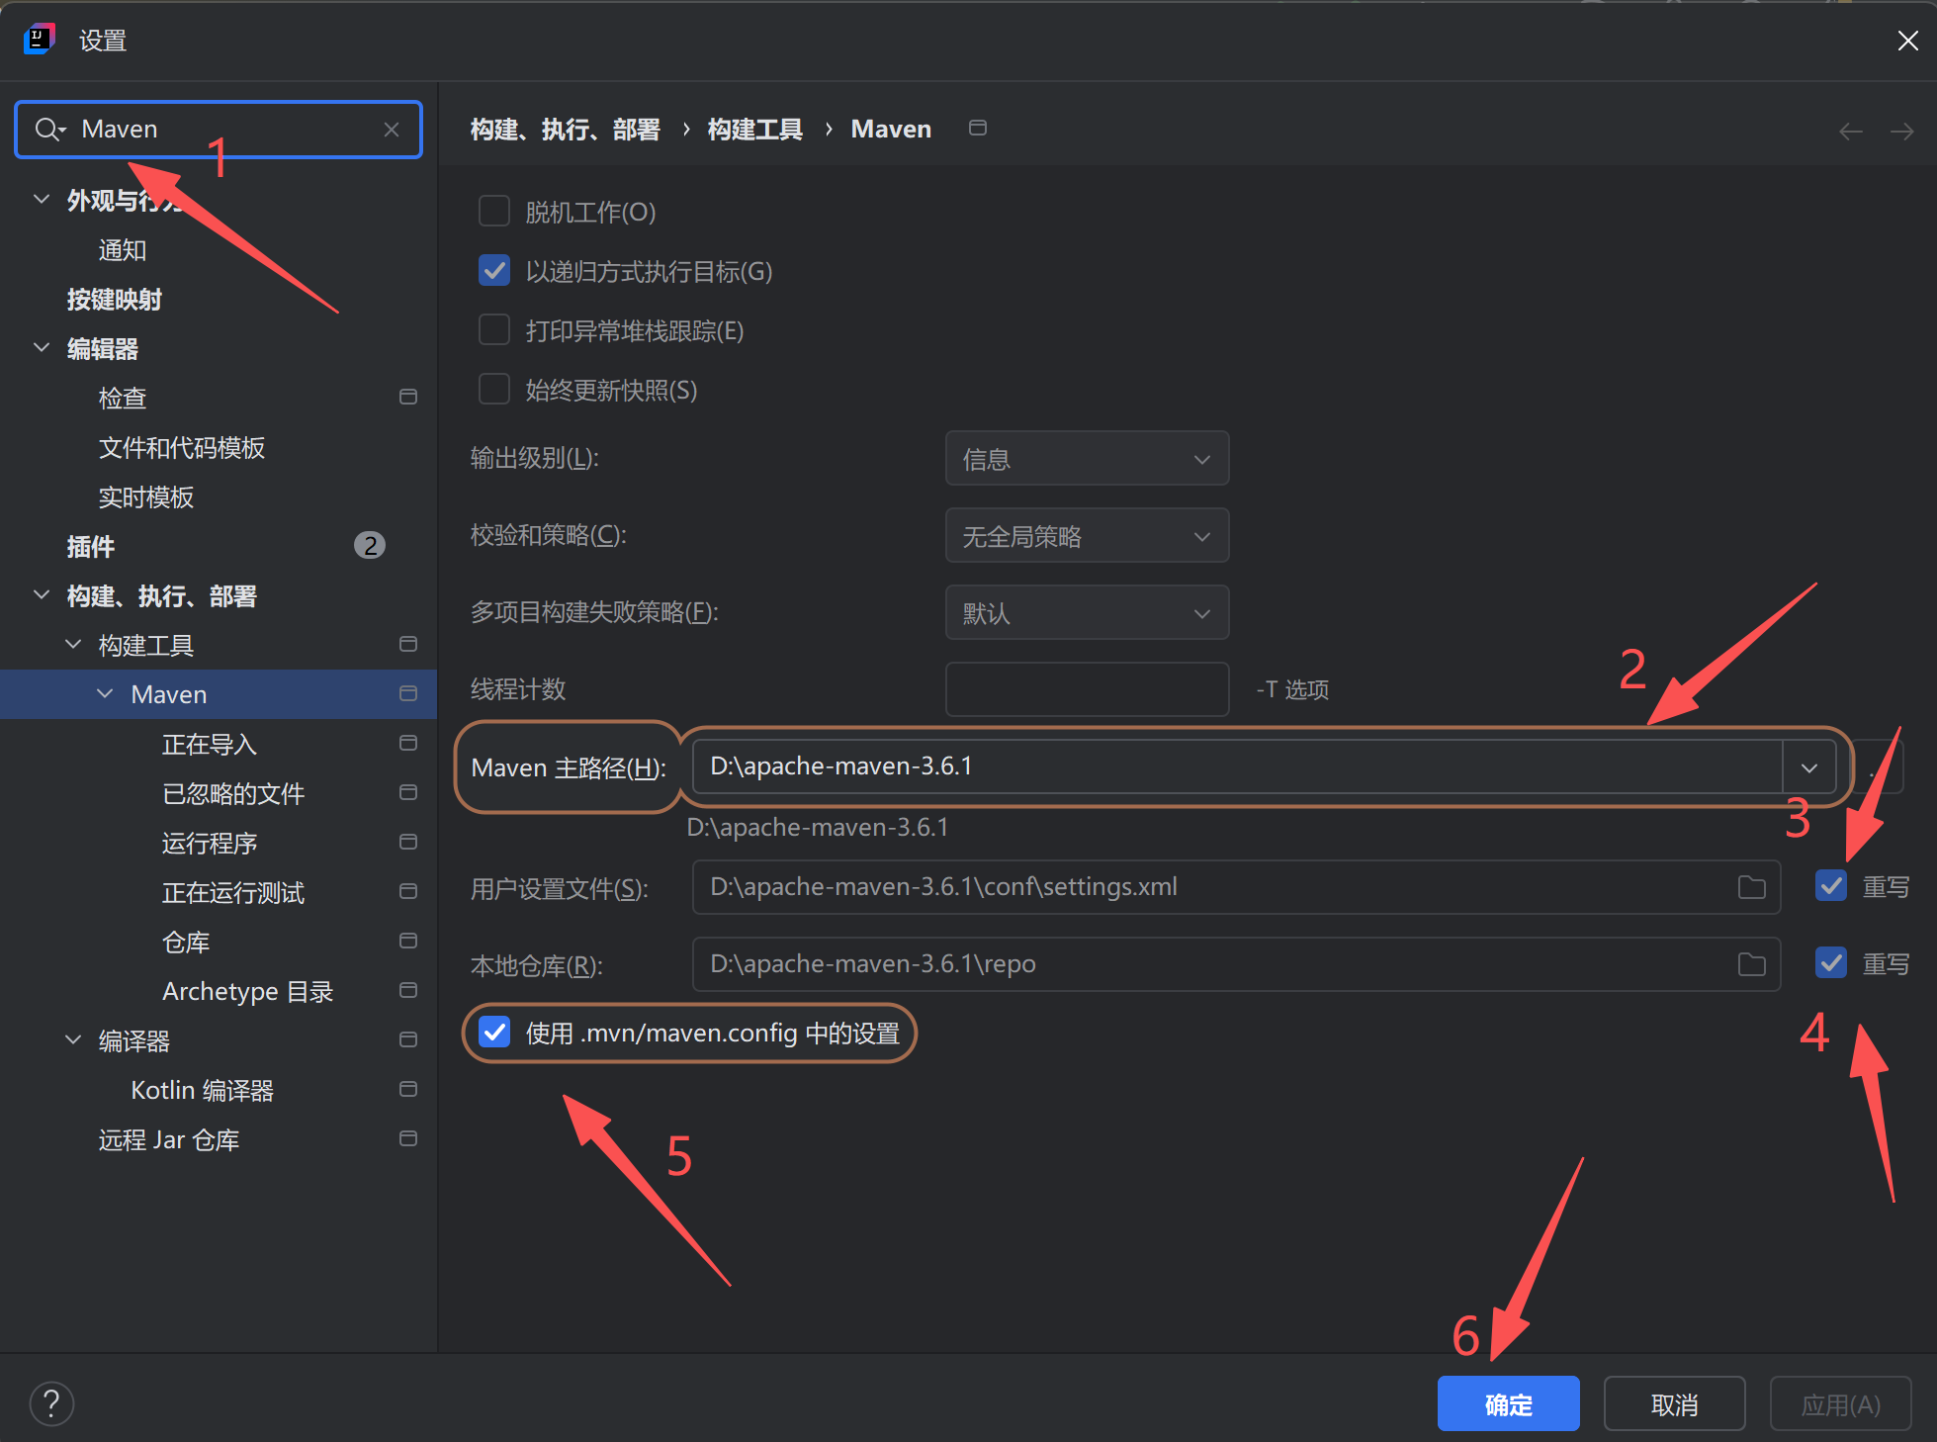Open the Maven 主路径 dropdown arrow
Viewport: 1937px width, 1442px height.
(1808, 767)
